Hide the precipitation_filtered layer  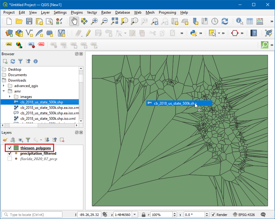(x=10, y=153)
